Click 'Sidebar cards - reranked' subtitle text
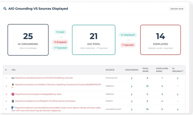This screenshot has height=115, width=193. pyautogui.click(x=161, y=48)
